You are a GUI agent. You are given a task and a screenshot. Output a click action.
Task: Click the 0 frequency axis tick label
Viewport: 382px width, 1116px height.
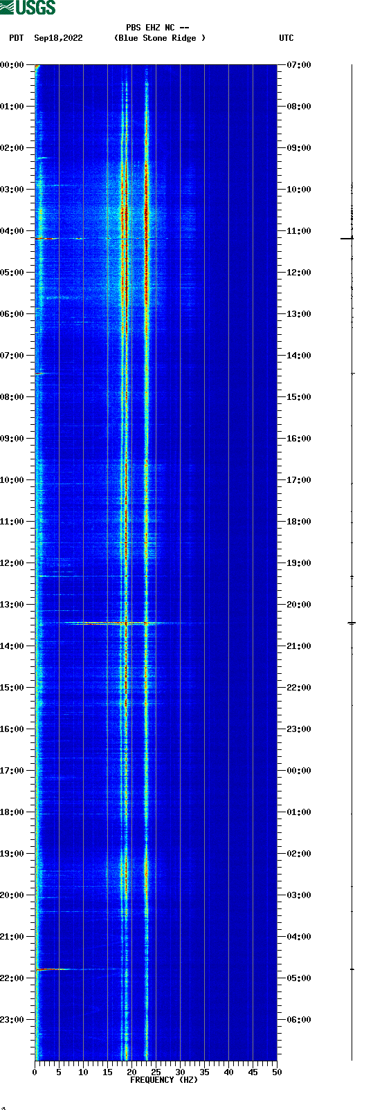[x=35, y=1072]
